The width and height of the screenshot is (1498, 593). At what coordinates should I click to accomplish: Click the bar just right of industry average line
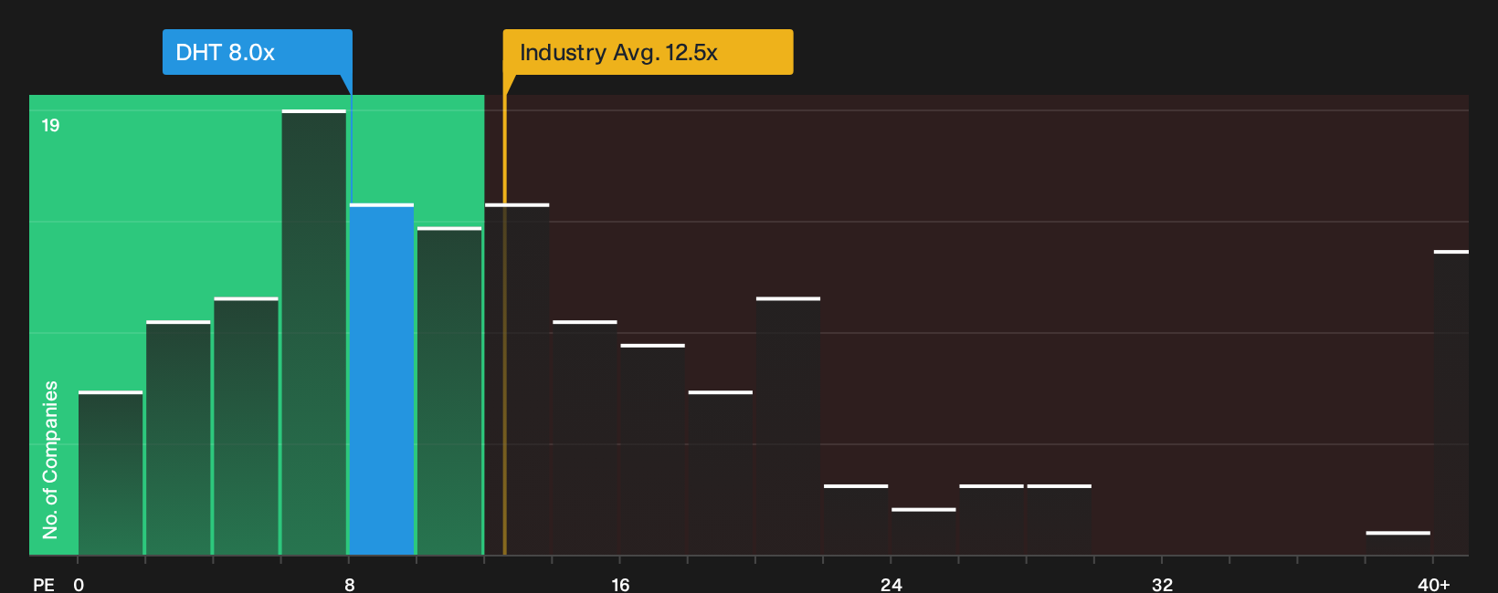517,379
